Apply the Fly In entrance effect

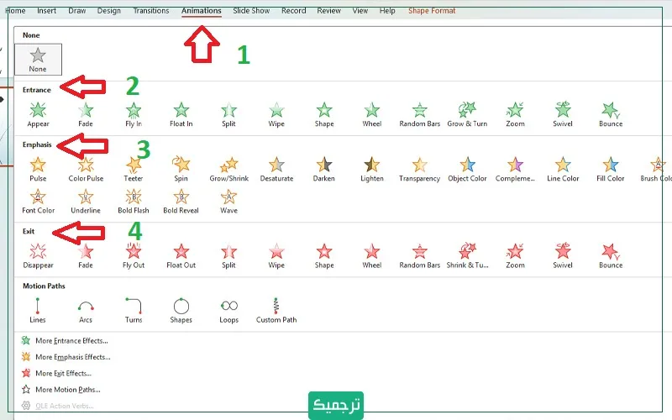coord(134,113)
